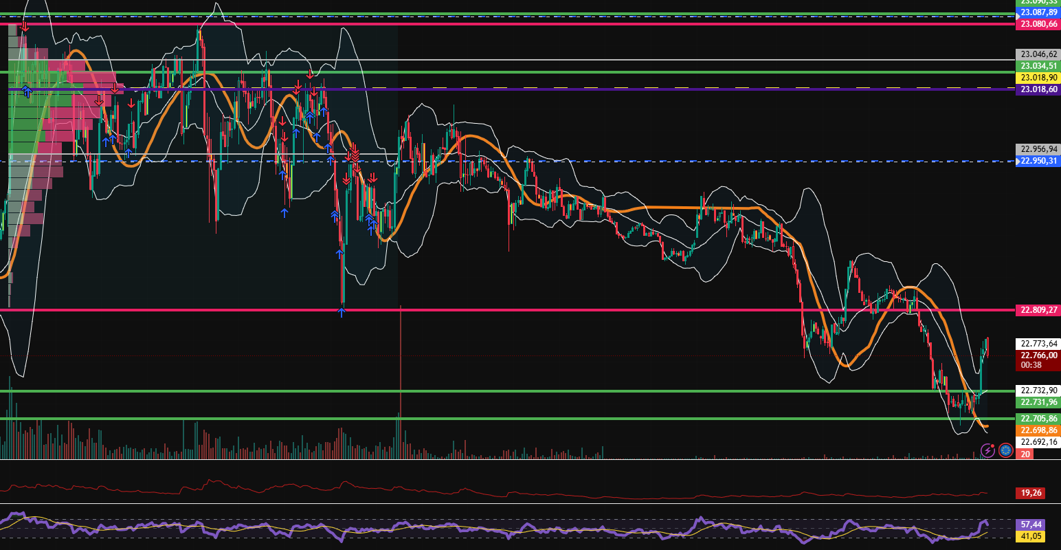The image size is (1061, 550).
Task: Click the EU flag economic calendar icon
Action: pyautogui.click(x=1005, y=450)
